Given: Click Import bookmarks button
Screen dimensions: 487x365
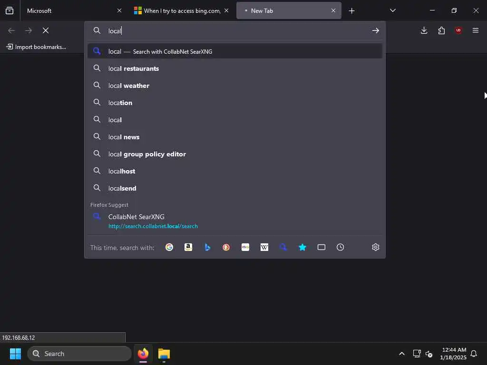Looking at the screenshot, I should 36,47.
